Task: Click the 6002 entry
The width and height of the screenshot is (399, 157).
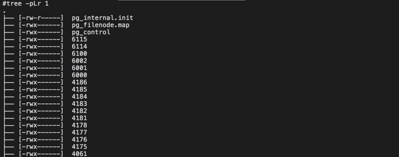Action: tap(79, 61)
